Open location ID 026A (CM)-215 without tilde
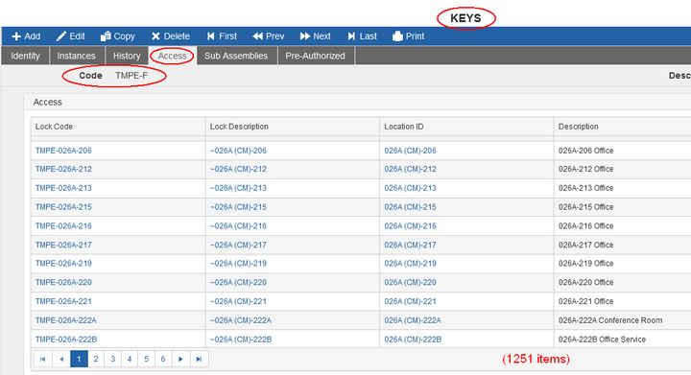The image size is (691, 375). pos(411,207)
